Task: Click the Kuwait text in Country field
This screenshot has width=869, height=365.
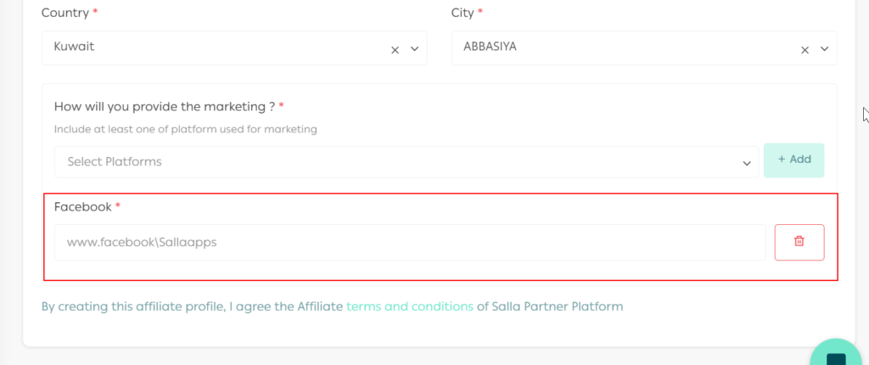Action: pyautogui.click(x=74, y=48)
